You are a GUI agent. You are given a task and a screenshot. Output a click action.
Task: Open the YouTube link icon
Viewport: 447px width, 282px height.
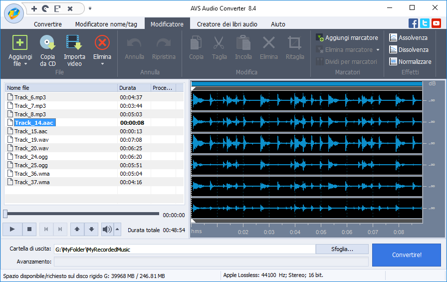(436, 23)
